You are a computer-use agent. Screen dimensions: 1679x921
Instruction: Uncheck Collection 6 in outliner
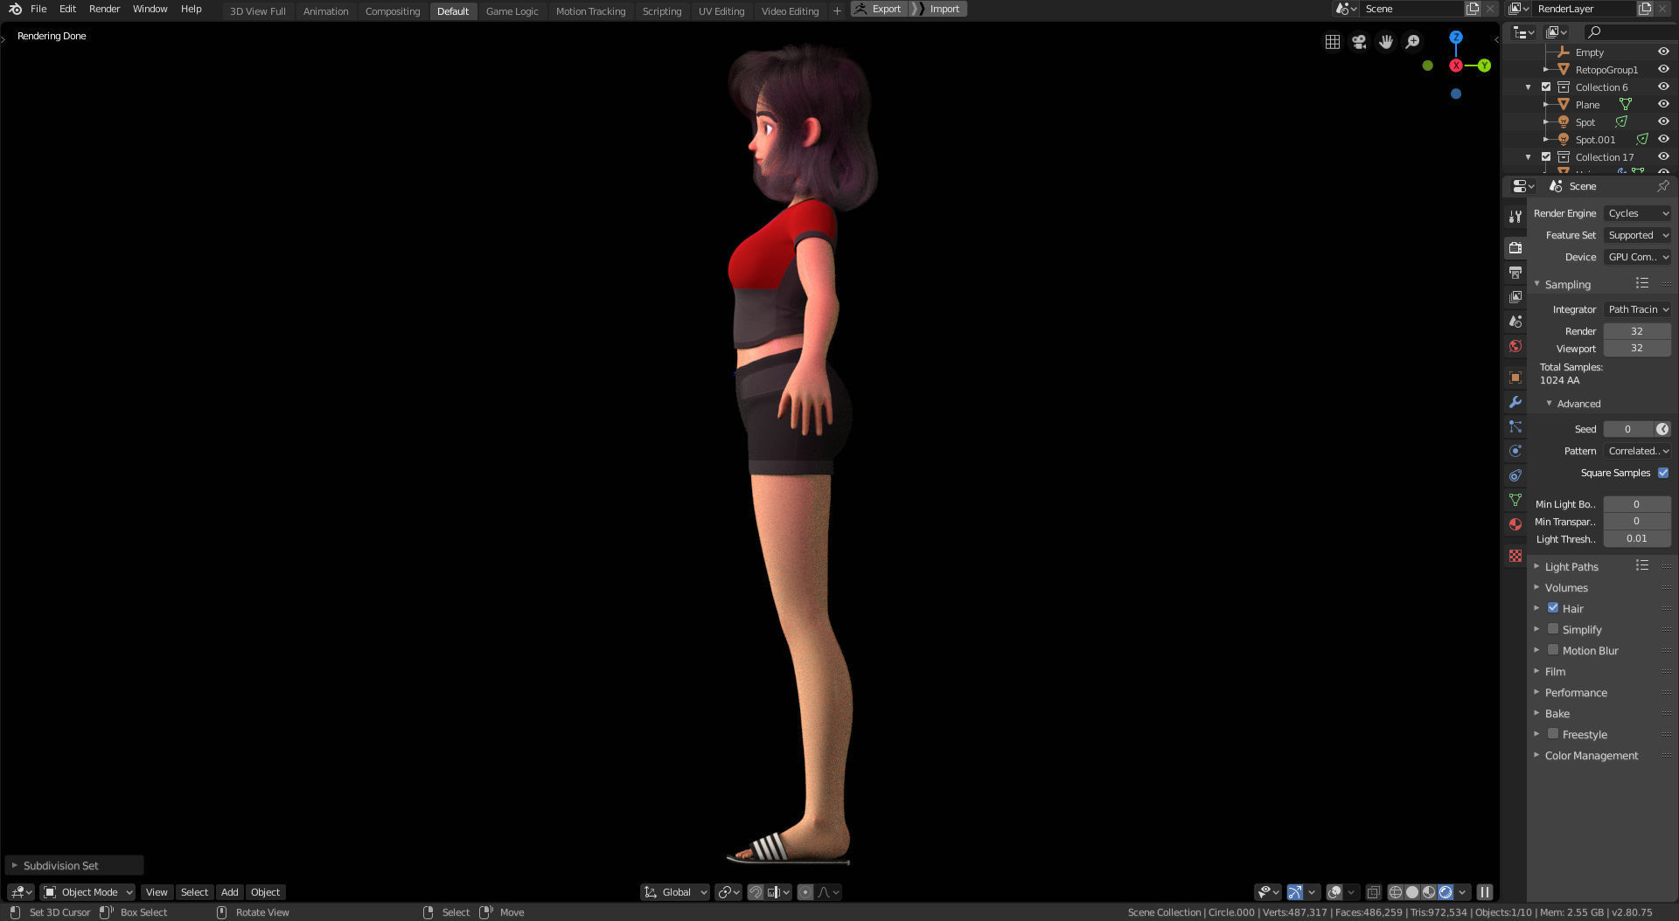click(x=1546, y=87)
